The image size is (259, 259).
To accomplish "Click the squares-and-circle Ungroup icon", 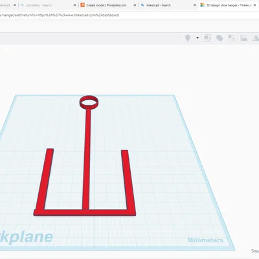I will (x=232, y=38).
